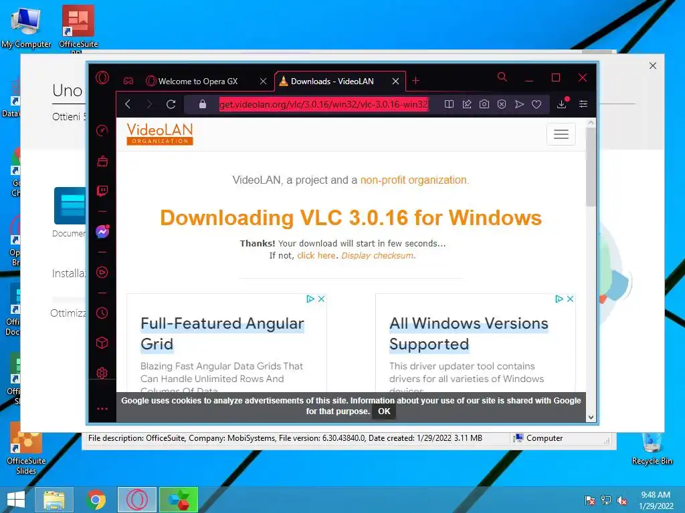
Task: Accept cookies with the OK button
Action: pyautogui.click(x=384, y=411)
